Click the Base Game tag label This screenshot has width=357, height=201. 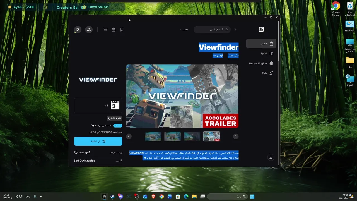point(114,118)
